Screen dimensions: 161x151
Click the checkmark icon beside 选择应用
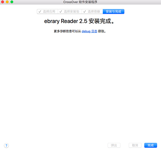point(40,11)
